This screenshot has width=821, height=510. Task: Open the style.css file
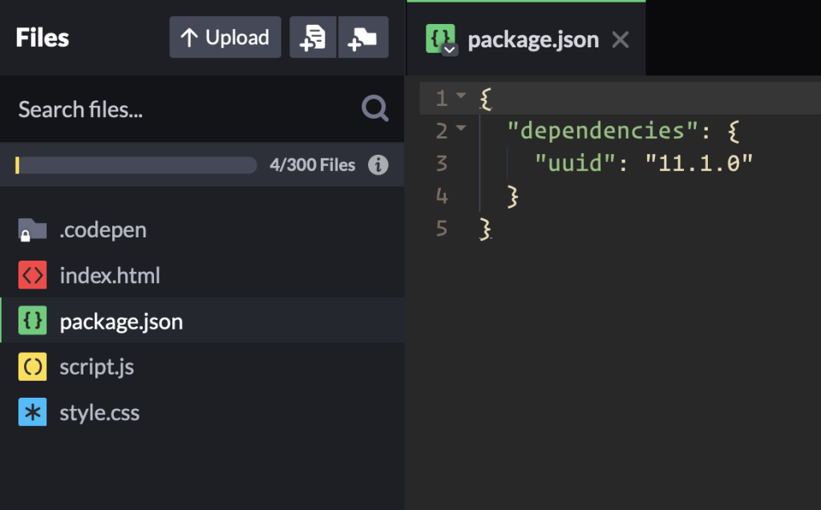(99, 413)
